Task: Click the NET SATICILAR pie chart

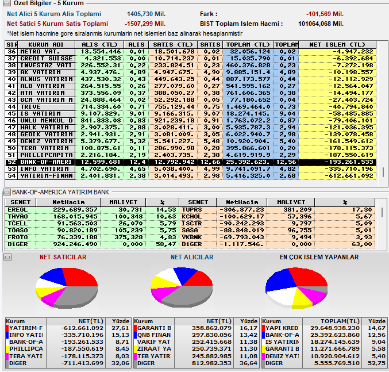Action: (67, 288)
